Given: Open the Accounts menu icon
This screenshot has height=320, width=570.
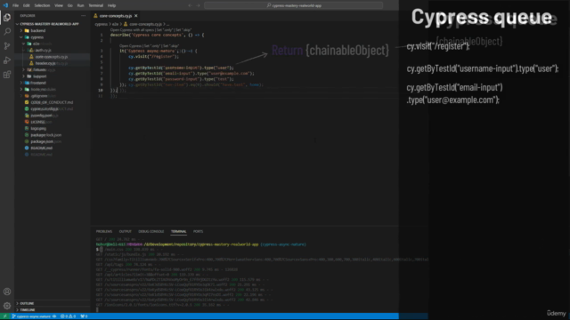Looking at the screenshot, I should [7, 292].
